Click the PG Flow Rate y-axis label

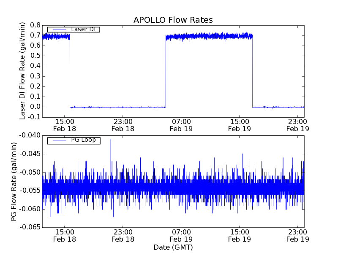point(14,181)
